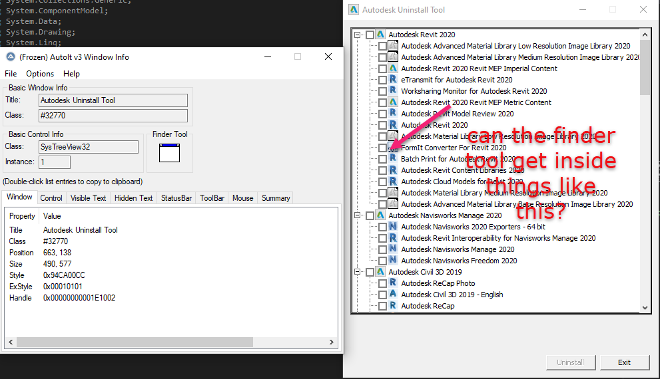This screenshot has width=660, height=379.
Task: Check the Autodesk Revit 2020 root checkbox
Action: (370, 35)
